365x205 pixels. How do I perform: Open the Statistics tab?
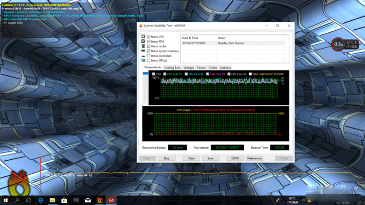click(x=225, y=68)
